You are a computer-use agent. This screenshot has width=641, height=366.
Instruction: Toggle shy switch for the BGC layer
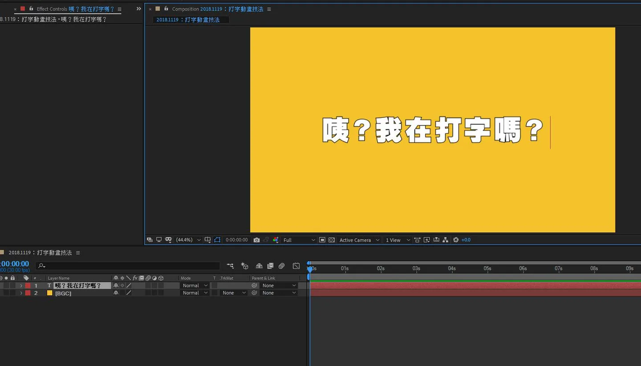coord(116,293)
